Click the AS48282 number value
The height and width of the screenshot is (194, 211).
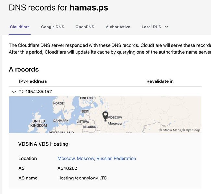pyautogui.click(x=67, y=168)
